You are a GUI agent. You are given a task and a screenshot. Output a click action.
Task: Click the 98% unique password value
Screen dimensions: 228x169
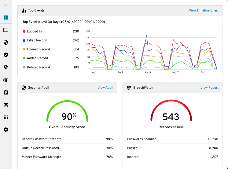pos(109,148)
